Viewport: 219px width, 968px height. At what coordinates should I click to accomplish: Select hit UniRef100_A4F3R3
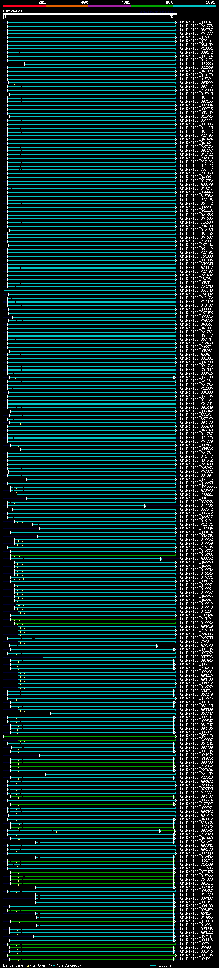(196, 71)
